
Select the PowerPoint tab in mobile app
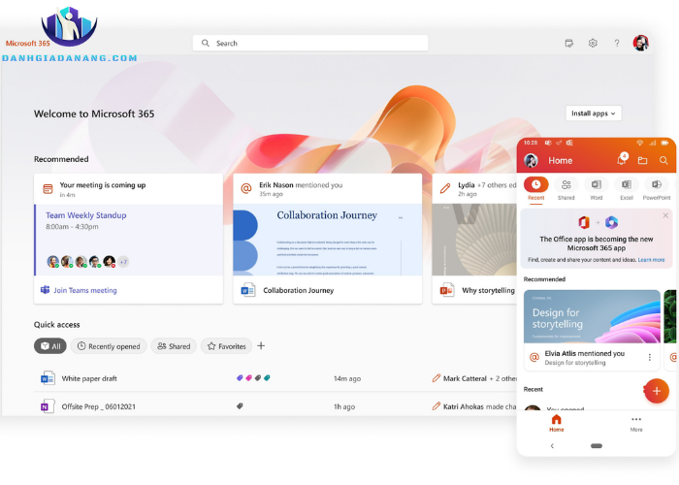(x=657, y=189)
